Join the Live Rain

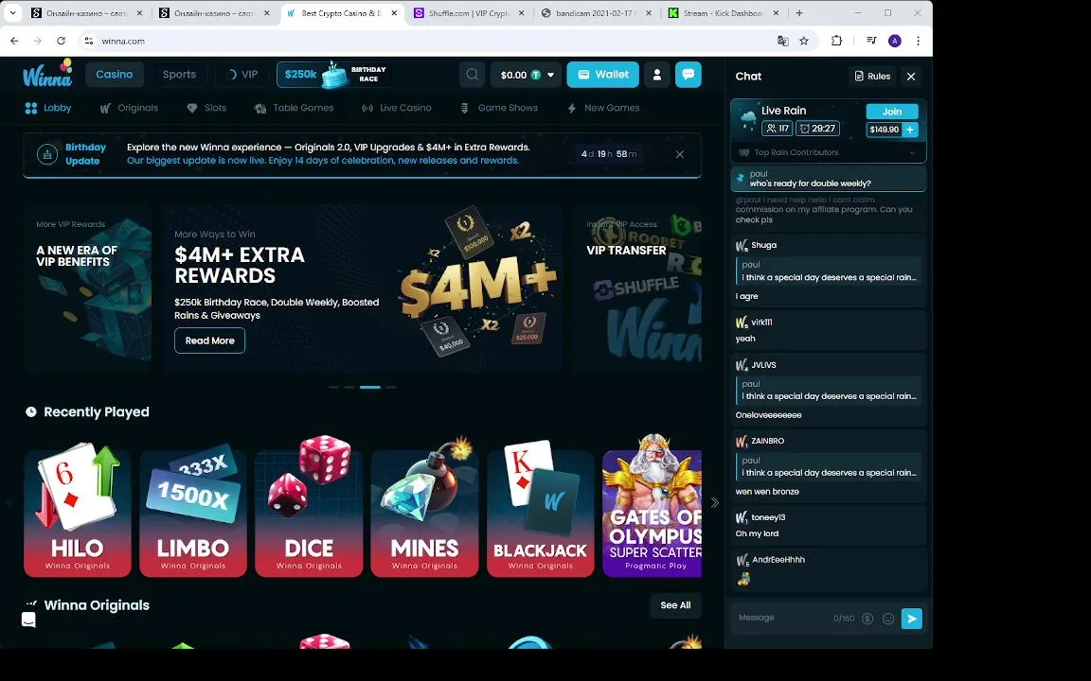tap(891, 112)
